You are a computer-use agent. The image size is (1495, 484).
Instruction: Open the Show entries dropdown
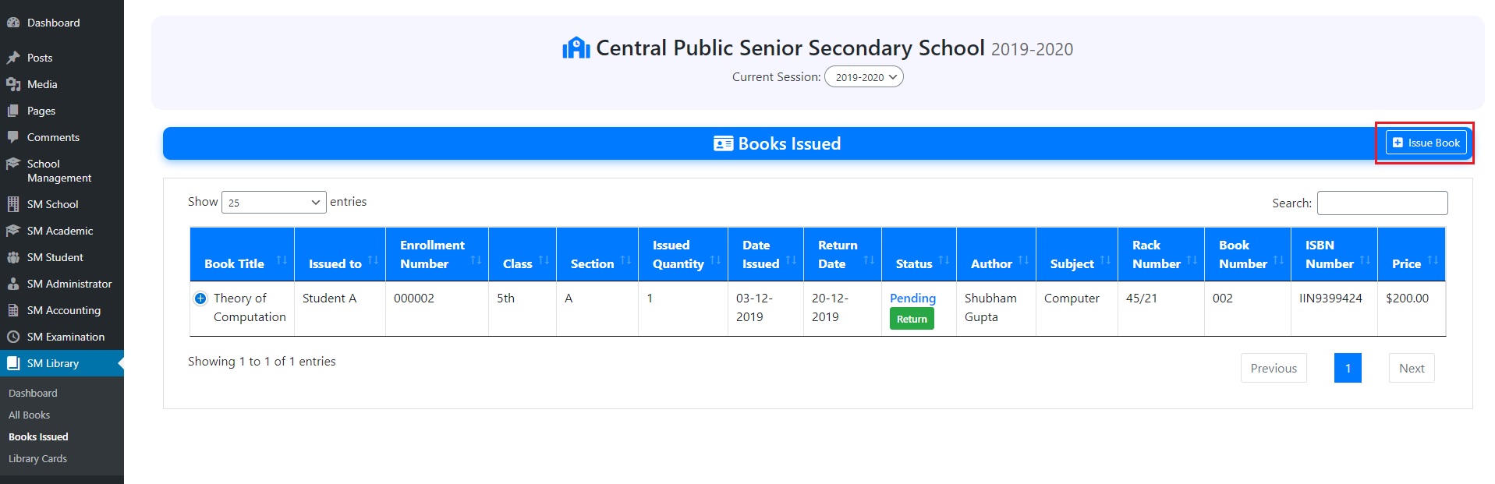[x=273, y=203]
